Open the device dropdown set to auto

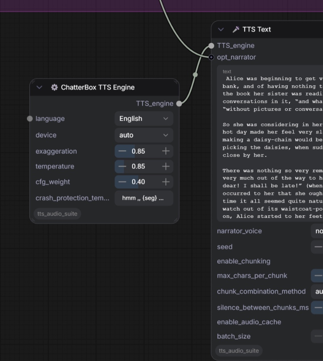click(x=144, y=135)
